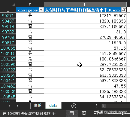Switch to Normal view icon
This screenshot has width=130, height=117.
71,113
